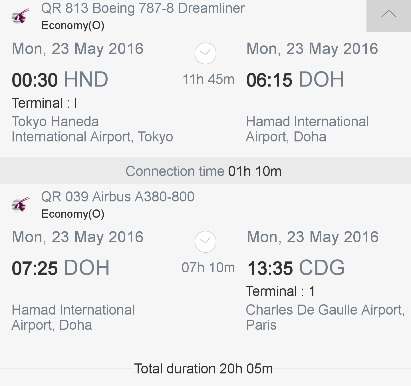411x386 pixels.
Task: Click Terminal : 1 at CDG arrival
Action: pos(280,291)
